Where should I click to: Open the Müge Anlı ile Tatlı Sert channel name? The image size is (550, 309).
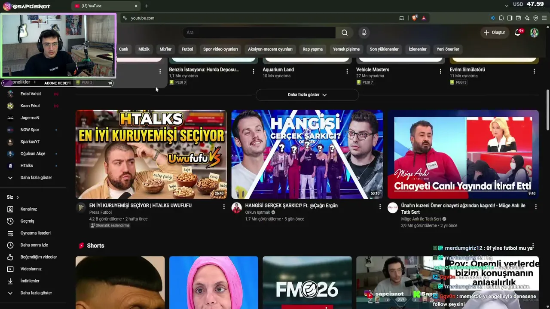tap(421, 219)
